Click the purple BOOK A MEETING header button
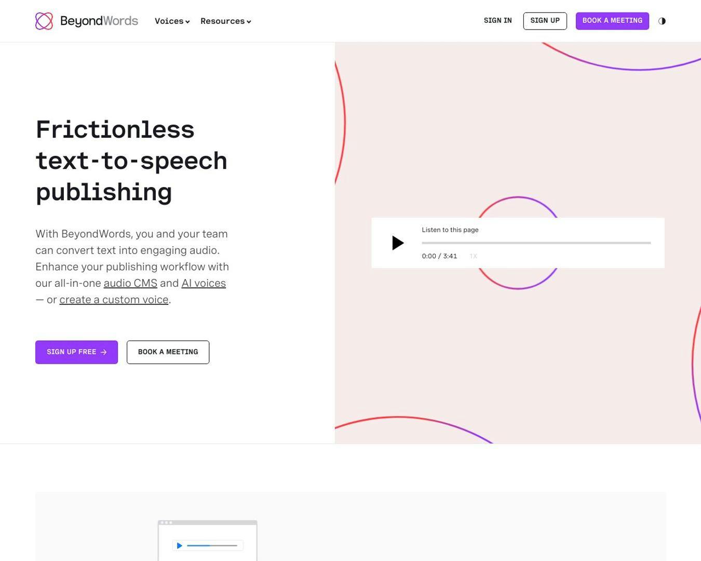Image resolution: width=701 pixels, height=561 pixels. (x=612, y=21)
